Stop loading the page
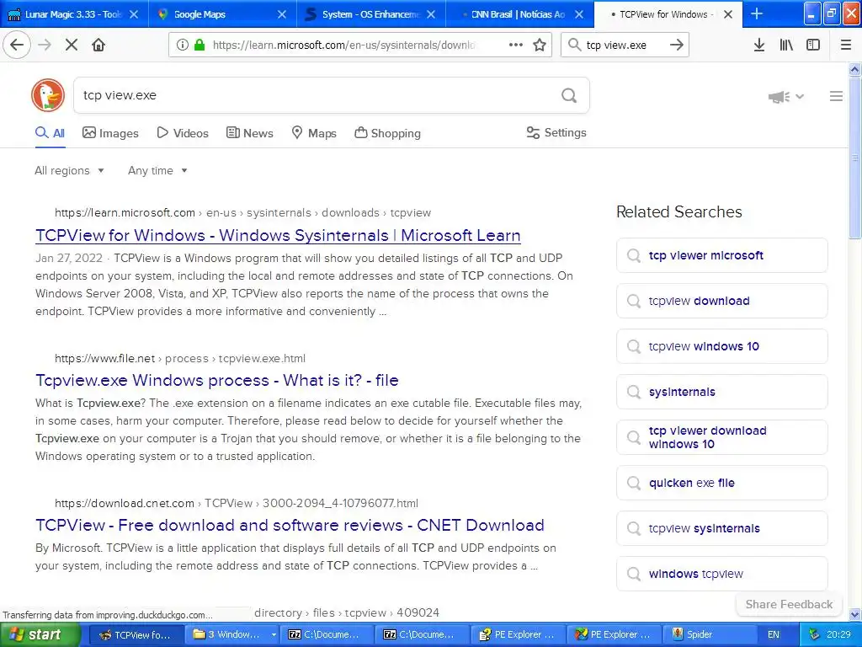Screen dimensions: 862x647 72,45
